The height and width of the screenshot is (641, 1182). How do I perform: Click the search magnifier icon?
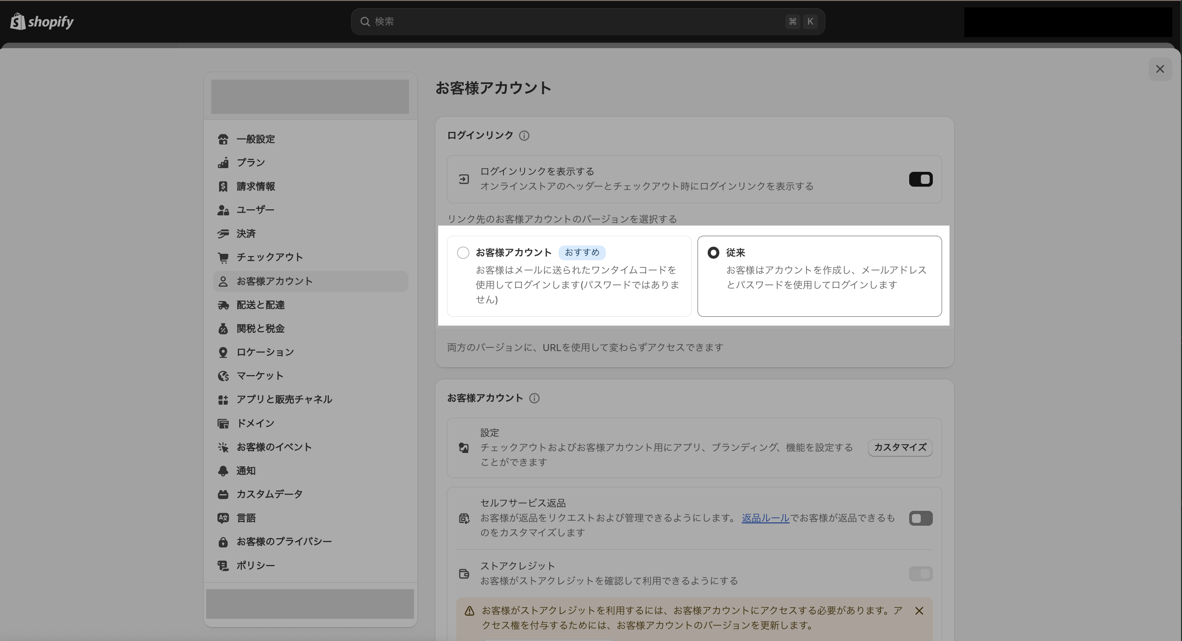point(365,22)
